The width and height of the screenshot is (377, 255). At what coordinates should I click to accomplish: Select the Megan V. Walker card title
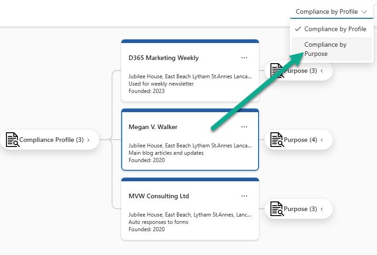coord(153,127)
